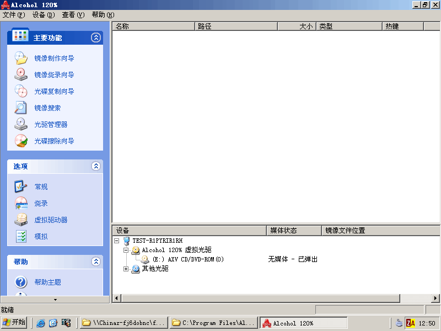
Task: Click the 开始 Start button
Action: [x=14, y=323]
